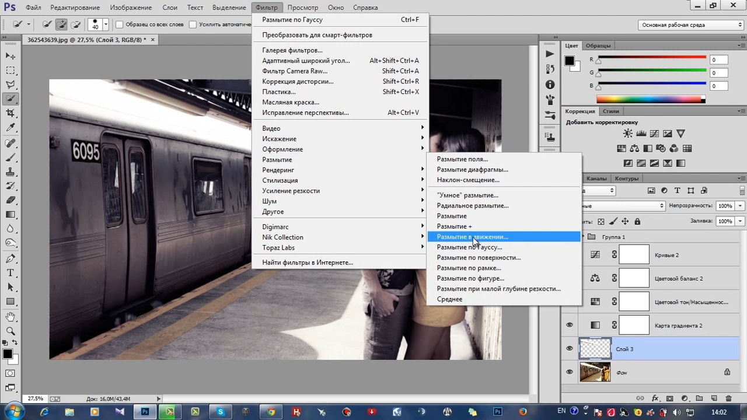Toggle lock position

pos(625,222)
